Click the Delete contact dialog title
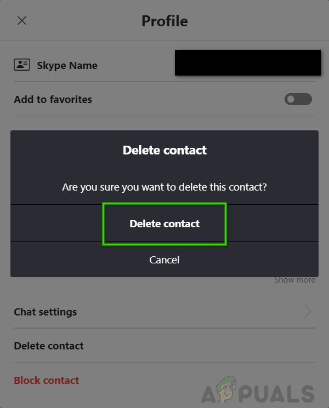 point(164,150)
